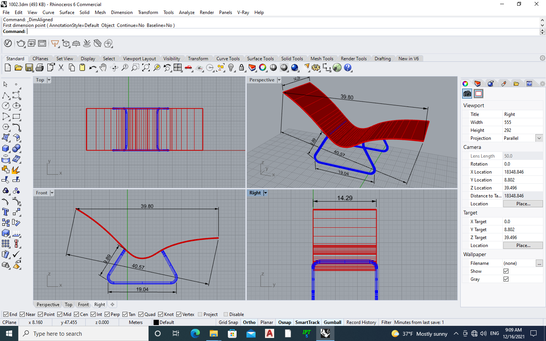Select the Text object tool
The height and width of the screenshot is (341, 546).
[6, 212]
